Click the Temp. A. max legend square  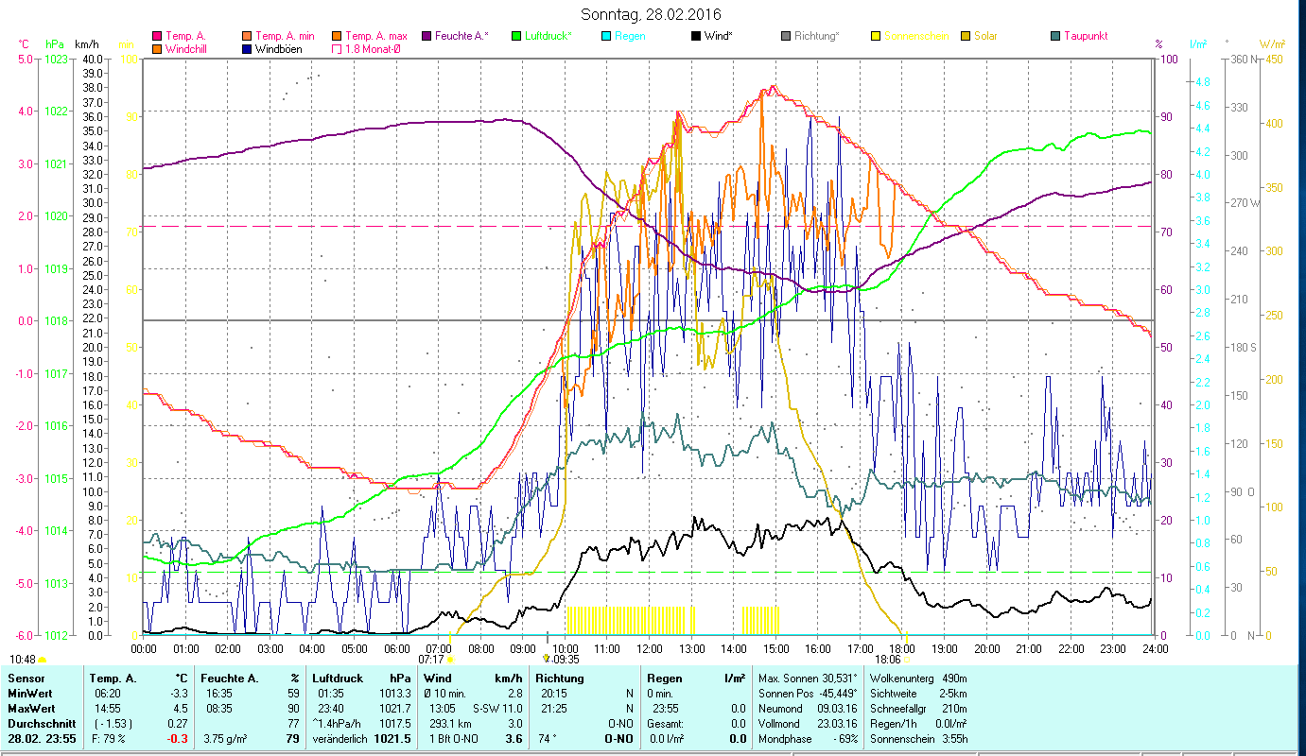337,36
